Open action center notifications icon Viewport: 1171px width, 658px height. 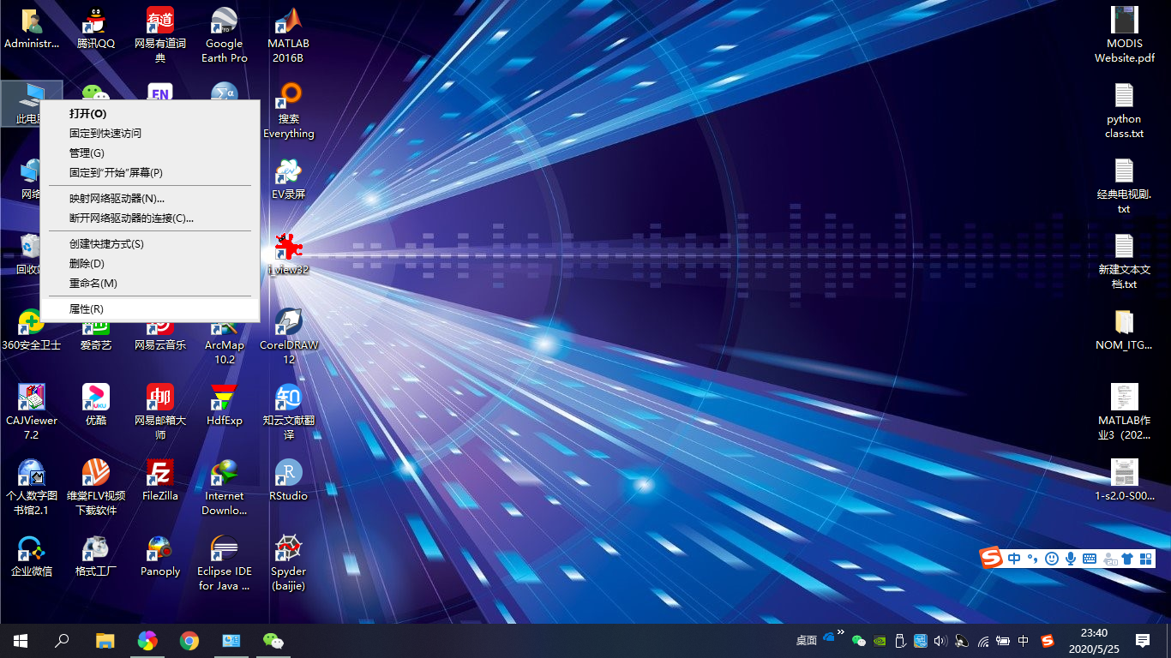click(x=1143, y=641)
